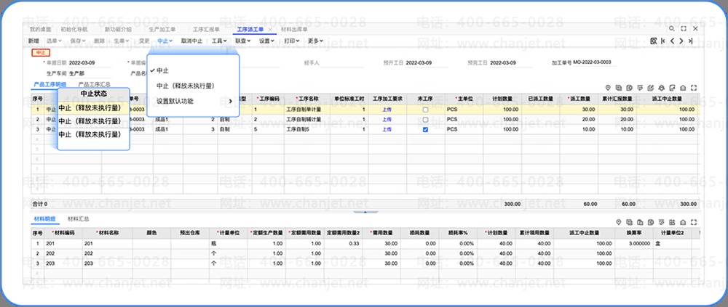Viewport: 728px width, 307px height.
Task: Click 上传 link in first row
Action: coord(387,110)
